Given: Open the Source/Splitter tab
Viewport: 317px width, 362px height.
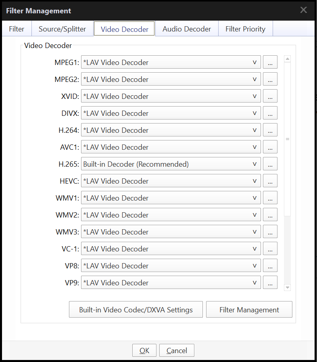Looking at the screenshot, I should (x=62, y=29).
